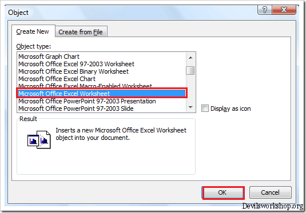Pick Microsoft Office Excel Binary Worksheet
Viewport: 306px width, 213px height.
click(101, 71)
